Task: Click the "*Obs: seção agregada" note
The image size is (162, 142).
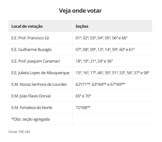Action: [30, 119]
